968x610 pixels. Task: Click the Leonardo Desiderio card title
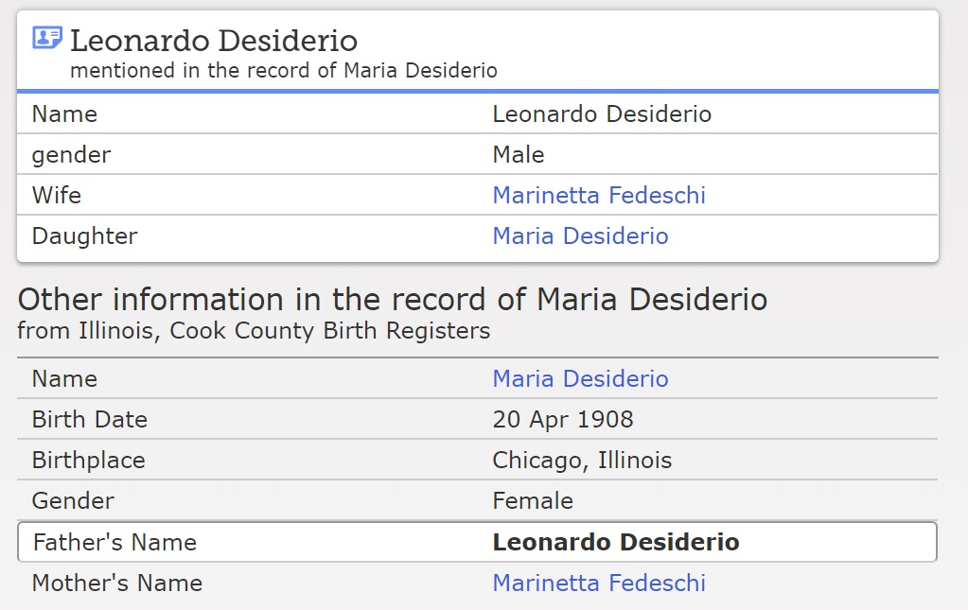click(x=214, y=41)
